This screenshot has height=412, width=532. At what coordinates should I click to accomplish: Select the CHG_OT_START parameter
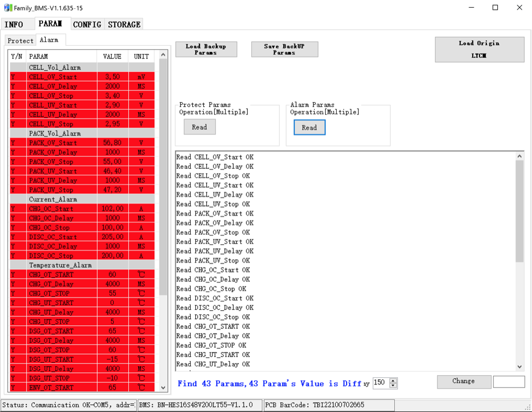[x=82, y=274]
